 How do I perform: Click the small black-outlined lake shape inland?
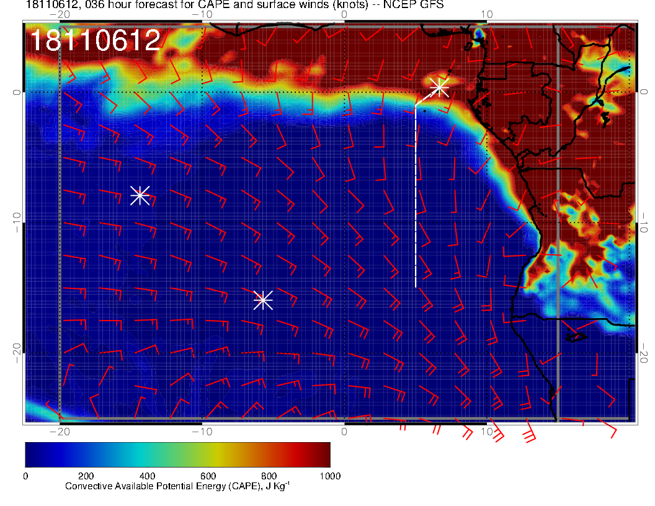pyautogui.click(x=577, y=337)
